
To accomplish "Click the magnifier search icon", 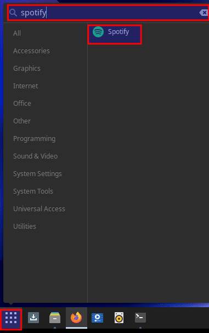I will pyautogui.click(x=13, y=13).
